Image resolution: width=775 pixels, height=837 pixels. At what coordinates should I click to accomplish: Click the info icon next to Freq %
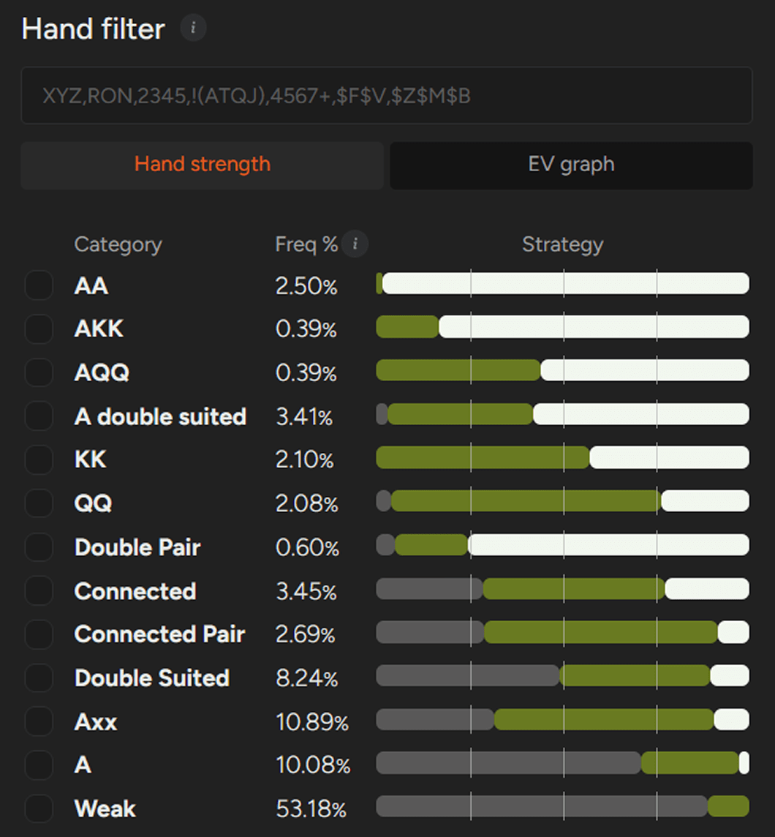pos(355,244)
